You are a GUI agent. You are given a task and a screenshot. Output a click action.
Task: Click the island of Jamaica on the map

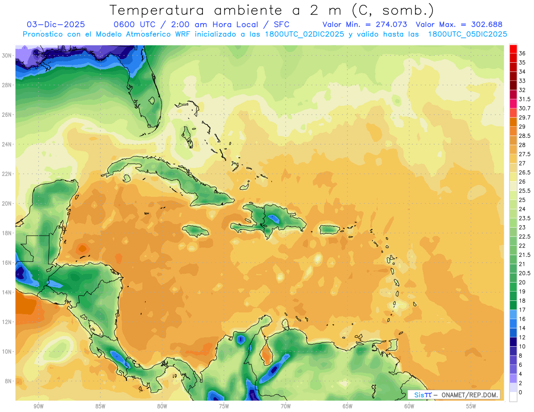[196, 231]
